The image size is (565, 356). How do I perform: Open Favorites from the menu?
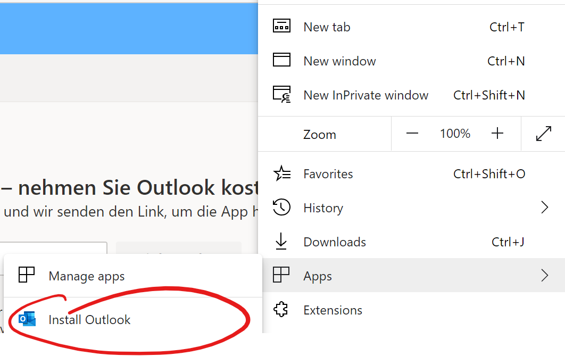411,174
